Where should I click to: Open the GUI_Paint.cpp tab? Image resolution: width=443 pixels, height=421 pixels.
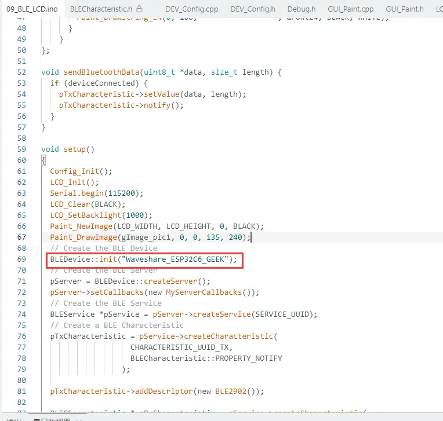pyautogui.click(x=351, y=9)
